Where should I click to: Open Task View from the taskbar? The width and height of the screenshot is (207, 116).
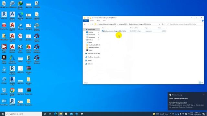pos(50,114)
